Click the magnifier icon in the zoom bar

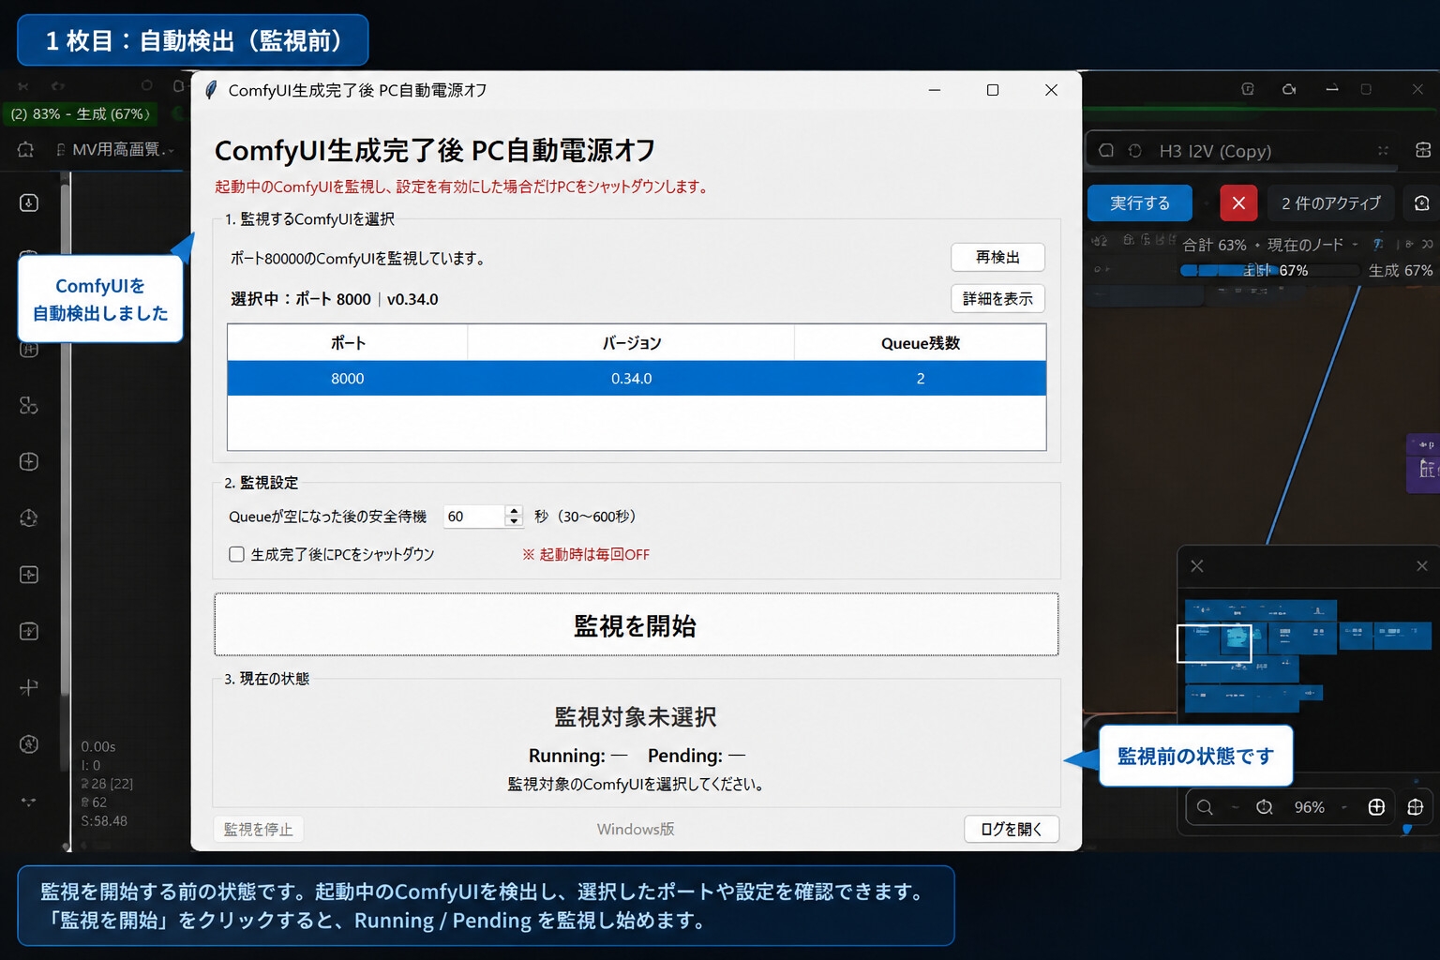[x=1205, y=807]
